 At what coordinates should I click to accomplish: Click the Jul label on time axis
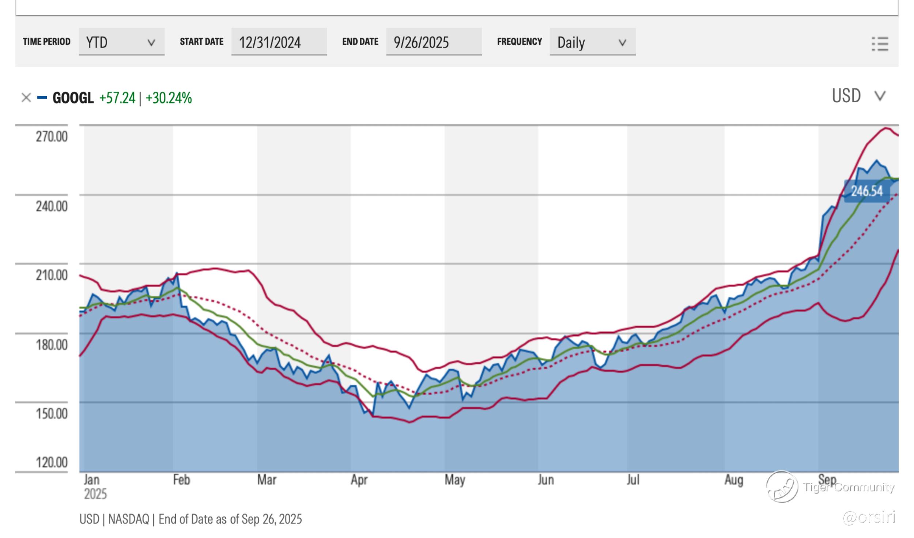coord(633,480)
